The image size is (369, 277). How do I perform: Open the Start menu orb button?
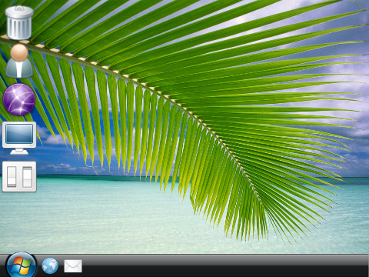(21, 264)
